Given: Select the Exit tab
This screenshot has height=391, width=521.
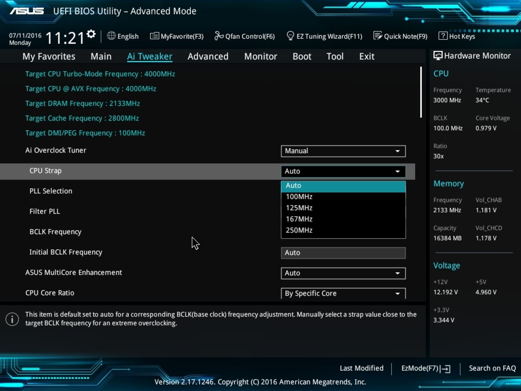Looking at the screenshot, I should point(367,56).
